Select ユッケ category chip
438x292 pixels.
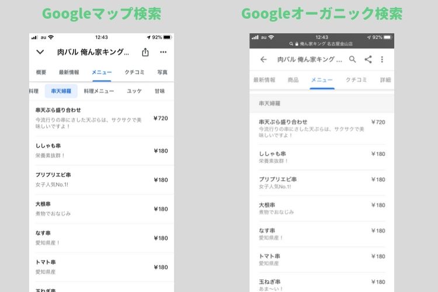pos(134,91)
